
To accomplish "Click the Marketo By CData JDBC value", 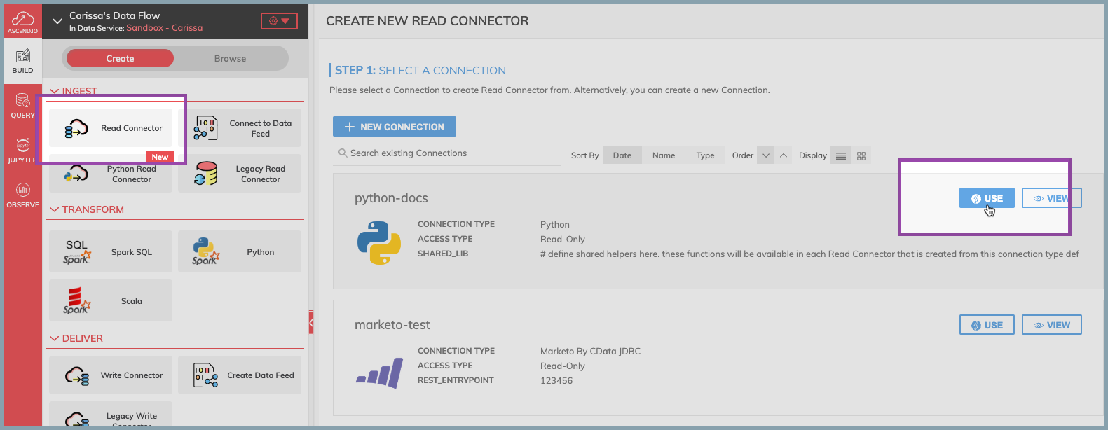I will tap(590, 352).
